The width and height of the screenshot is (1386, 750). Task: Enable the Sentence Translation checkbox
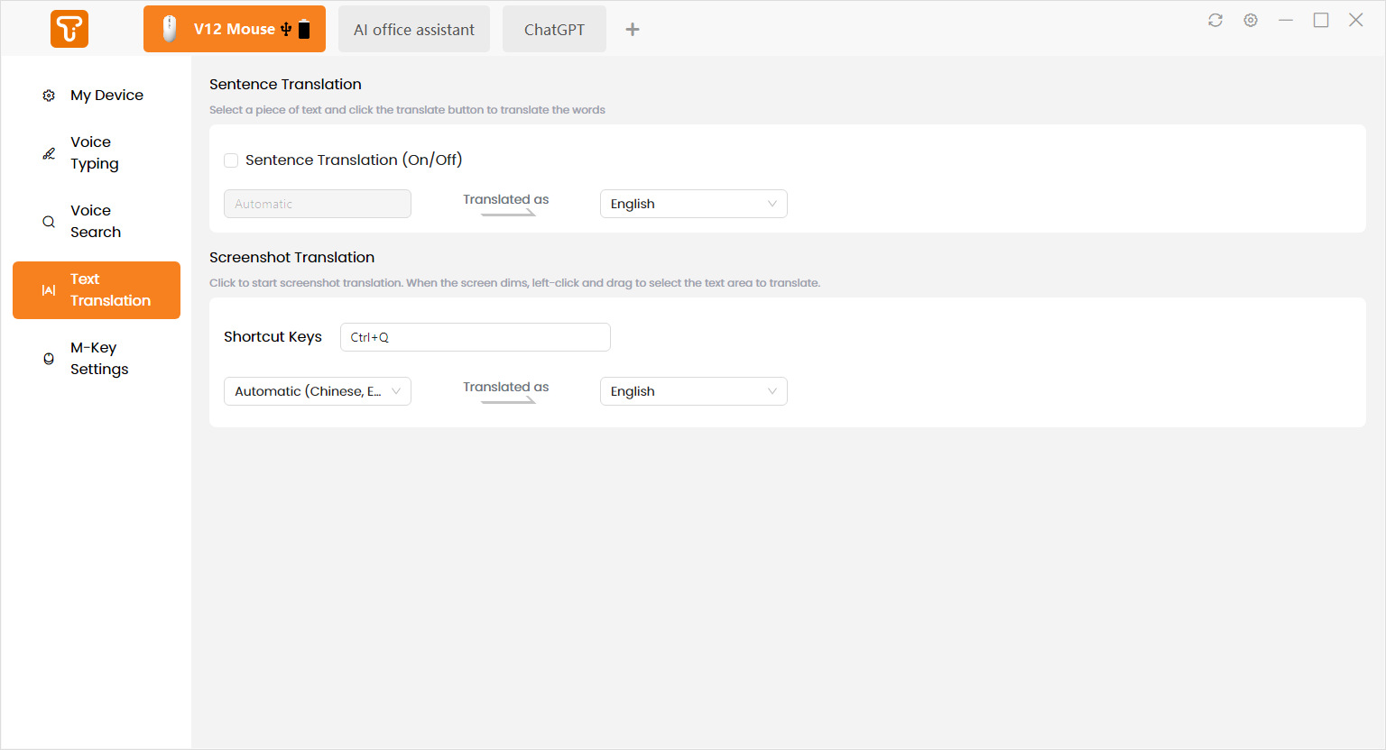231,160
